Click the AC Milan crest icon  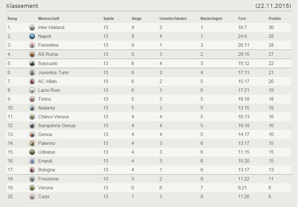pos(32,81)
